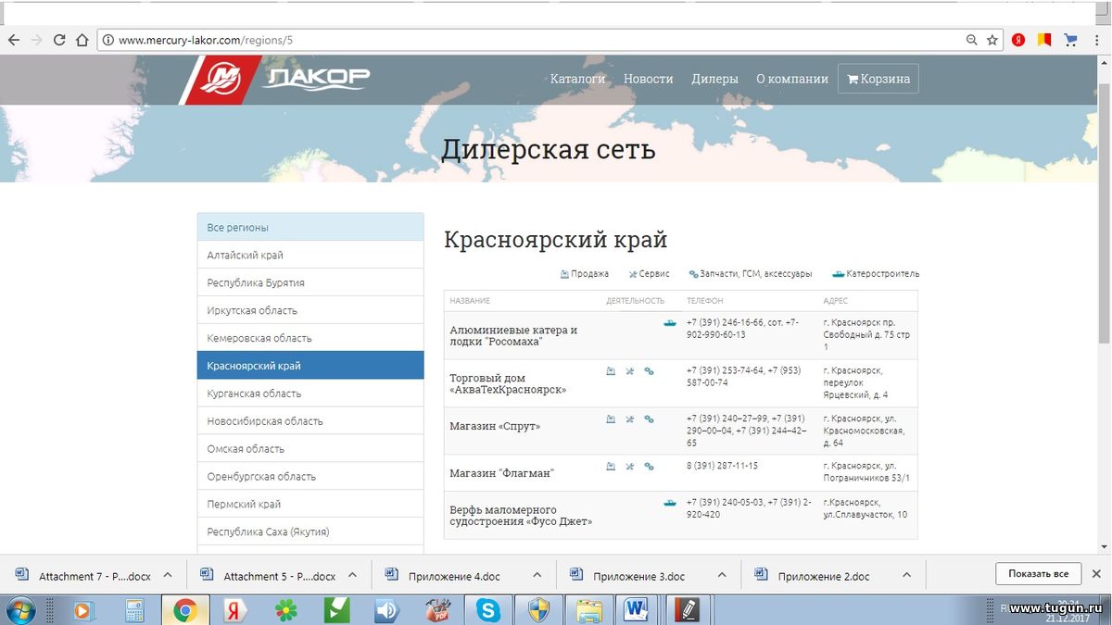
Task: Click the Продажа legend icon
Action: click(564, 274)
